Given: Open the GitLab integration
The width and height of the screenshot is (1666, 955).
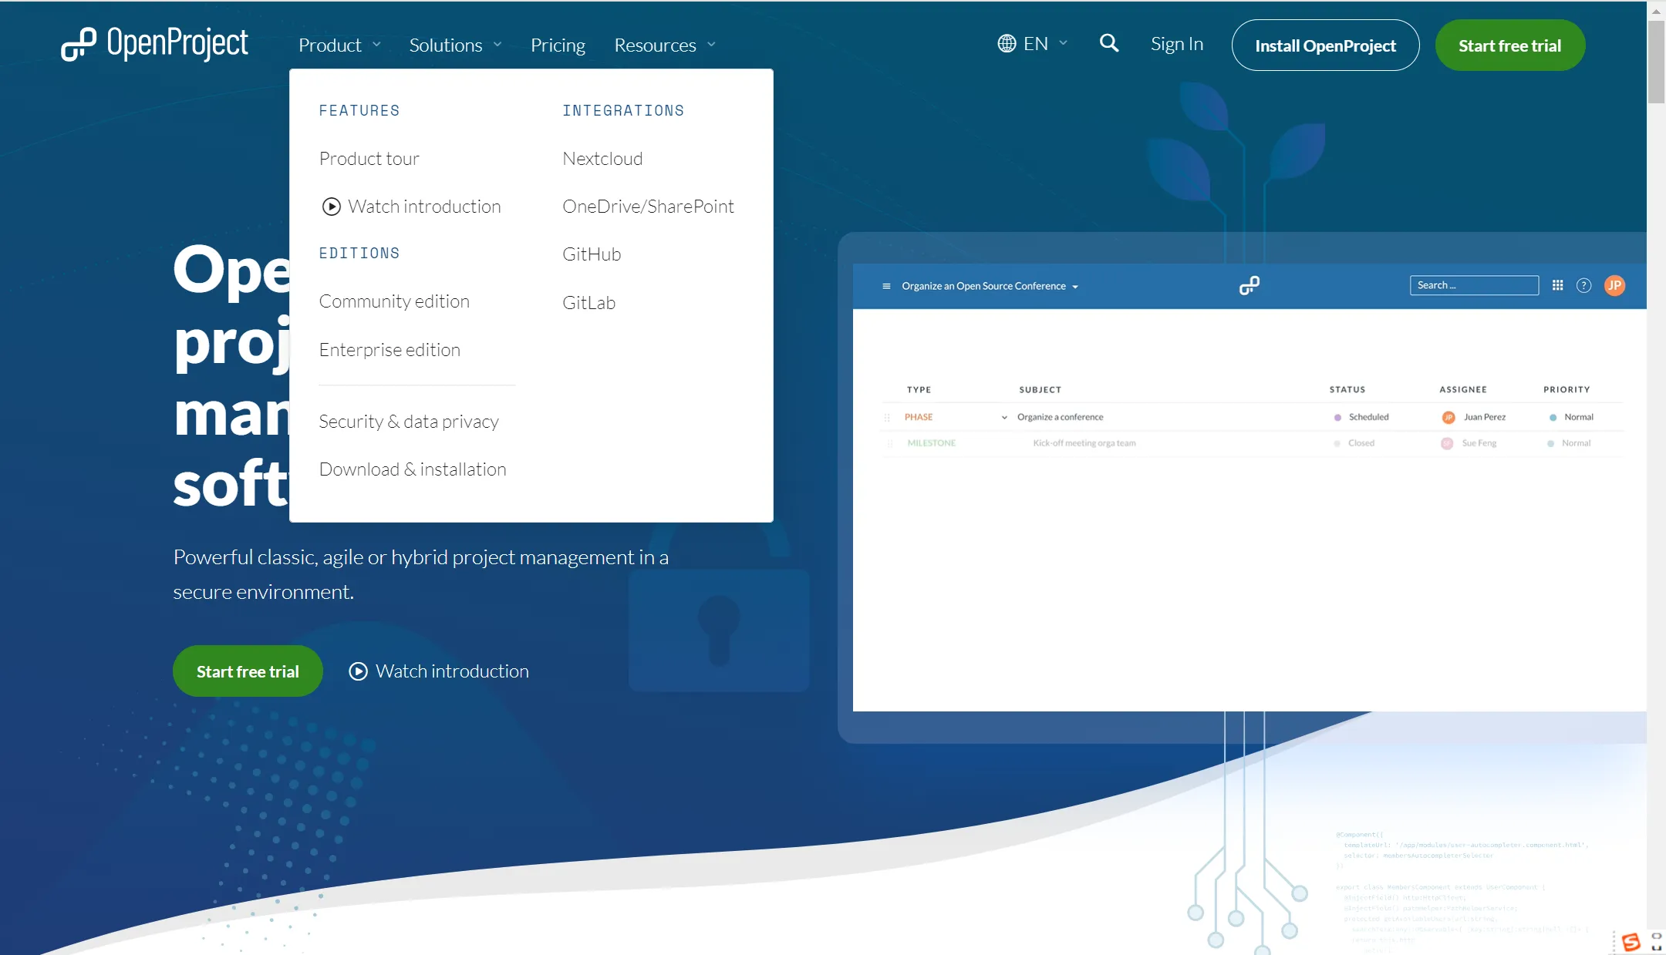Looking at the screenshot, I should click(x=588, y=303).
